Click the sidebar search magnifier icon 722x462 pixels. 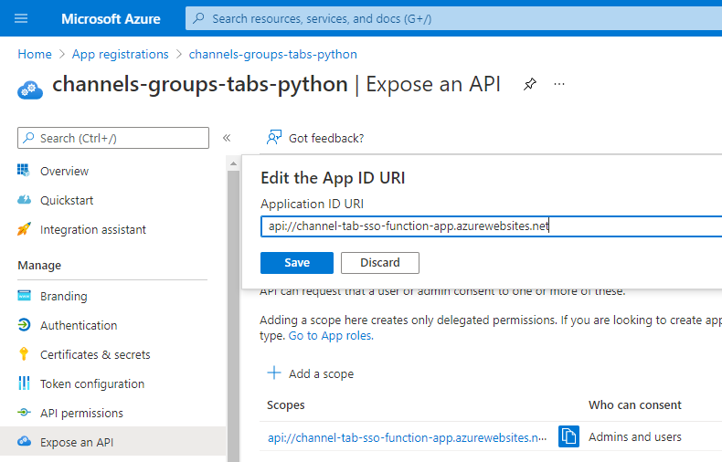point(28,138)
